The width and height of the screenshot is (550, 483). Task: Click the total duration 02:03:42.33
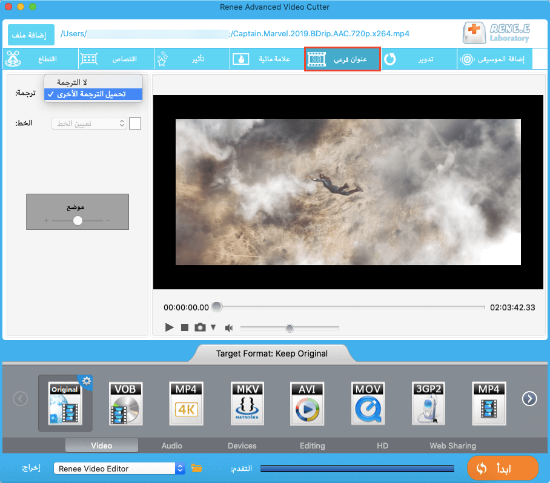click(x=512, y=307)
